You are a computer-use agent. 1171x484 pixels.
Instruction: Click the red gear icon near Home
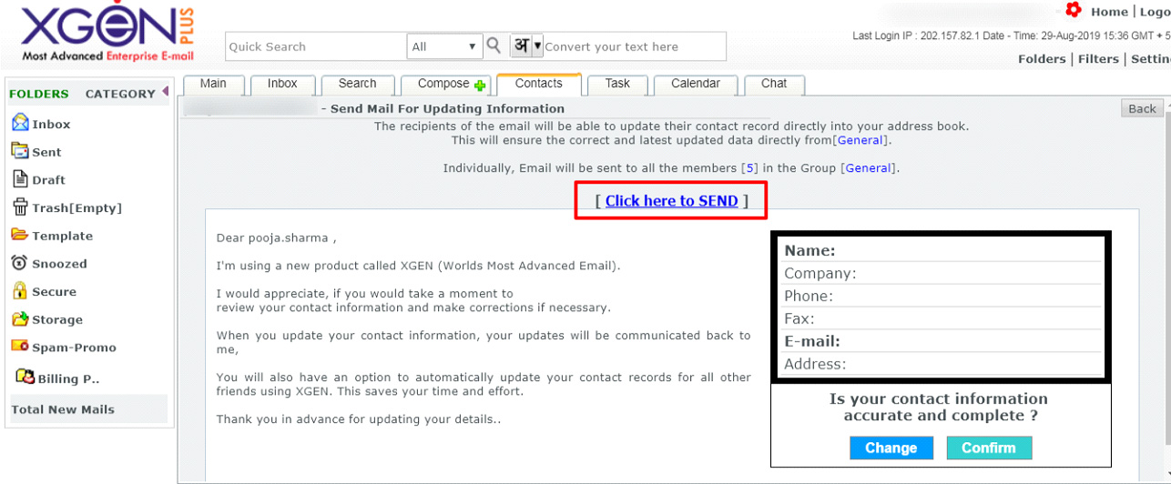click(x=1074, y=10)
